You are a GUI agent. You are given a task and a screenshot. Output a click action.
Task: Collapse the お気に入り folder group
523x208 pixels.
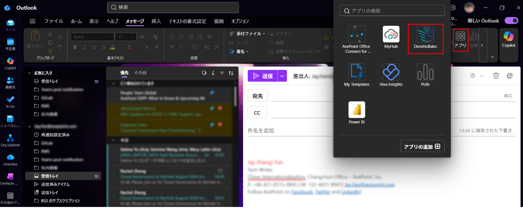pos(29,73)
